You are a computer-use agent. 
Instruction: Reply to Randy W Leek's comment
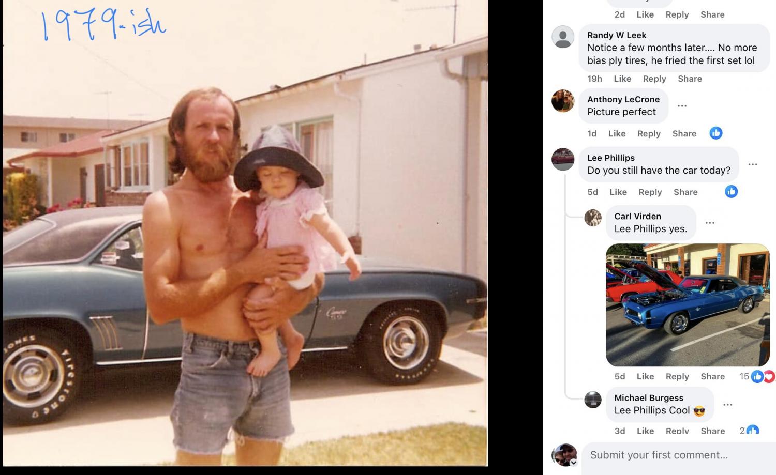(654, 79)
